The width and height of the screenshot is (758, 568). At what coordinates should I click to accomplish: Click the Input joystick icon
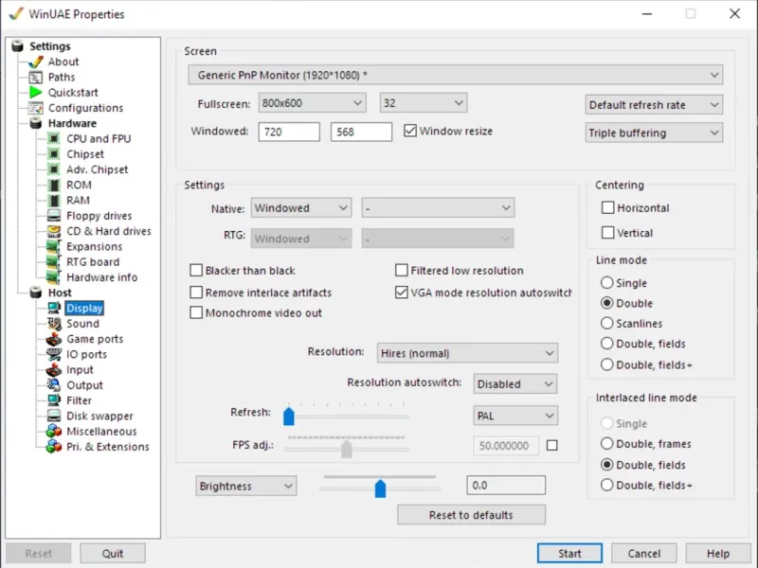(54, 370)
